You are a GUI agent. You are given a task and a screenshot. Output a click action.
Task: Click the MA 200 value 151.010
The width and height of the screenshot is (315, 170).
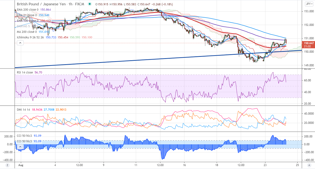tap(44, 32)
